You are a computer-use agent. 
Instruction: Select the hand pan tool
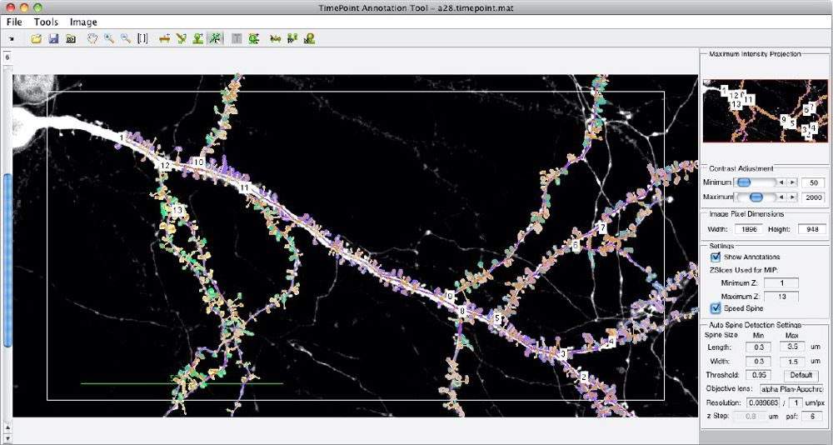[x=92, y=38]
